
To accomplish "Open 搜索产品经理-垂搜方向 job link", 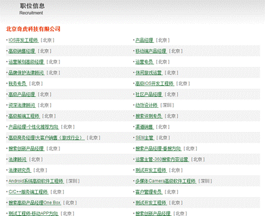I will 159,149.
